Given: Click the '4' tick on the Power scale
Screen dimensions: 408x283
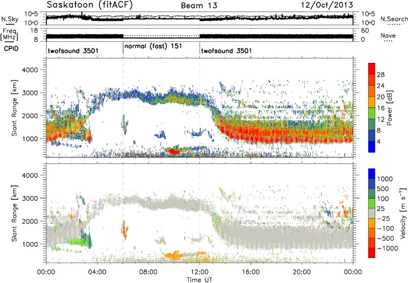Looking at the screenshot, I should (378, 141).
